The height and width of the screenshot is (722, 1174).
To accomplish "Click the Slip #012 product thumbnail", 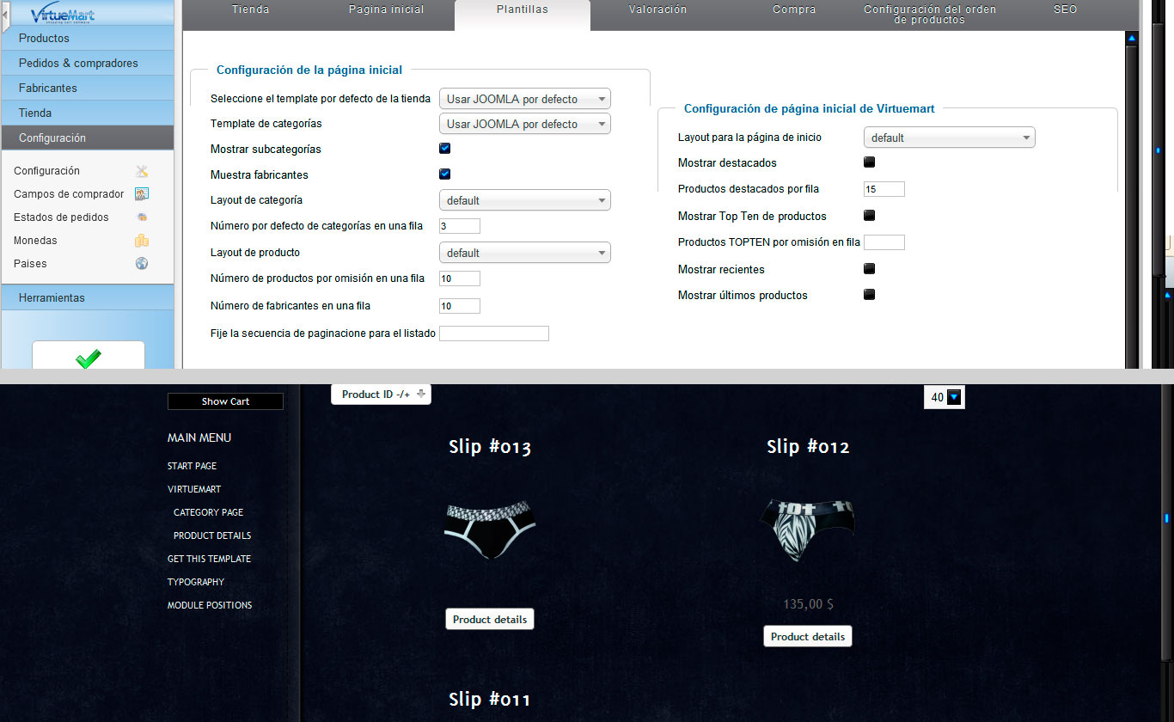I will click(808, 529).
